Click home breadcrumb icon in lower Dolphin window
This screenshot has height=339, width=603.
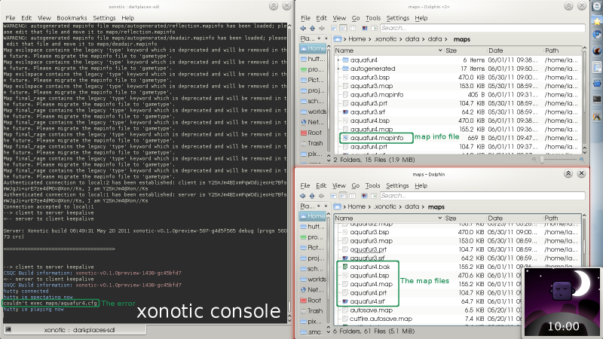click(337, 206)
